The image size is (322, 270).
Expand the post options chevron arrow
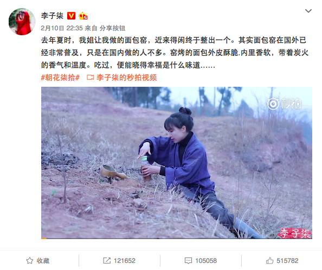click(308, 11)
